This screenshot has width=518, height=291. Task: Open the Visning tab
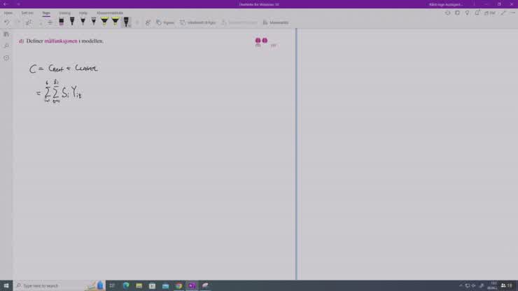tap(64, 13)
